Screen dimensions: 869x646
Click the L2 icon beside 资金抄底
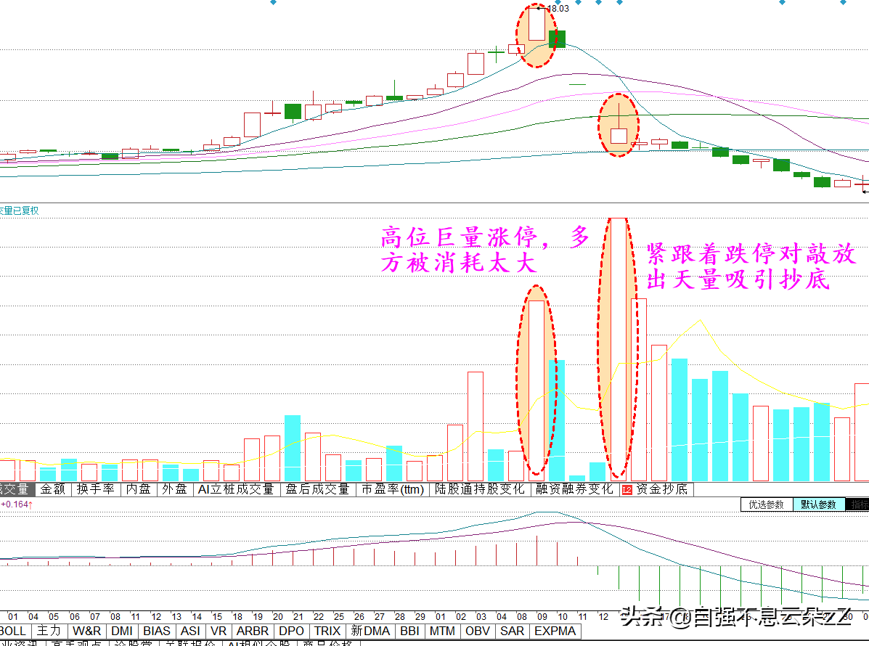627,490
